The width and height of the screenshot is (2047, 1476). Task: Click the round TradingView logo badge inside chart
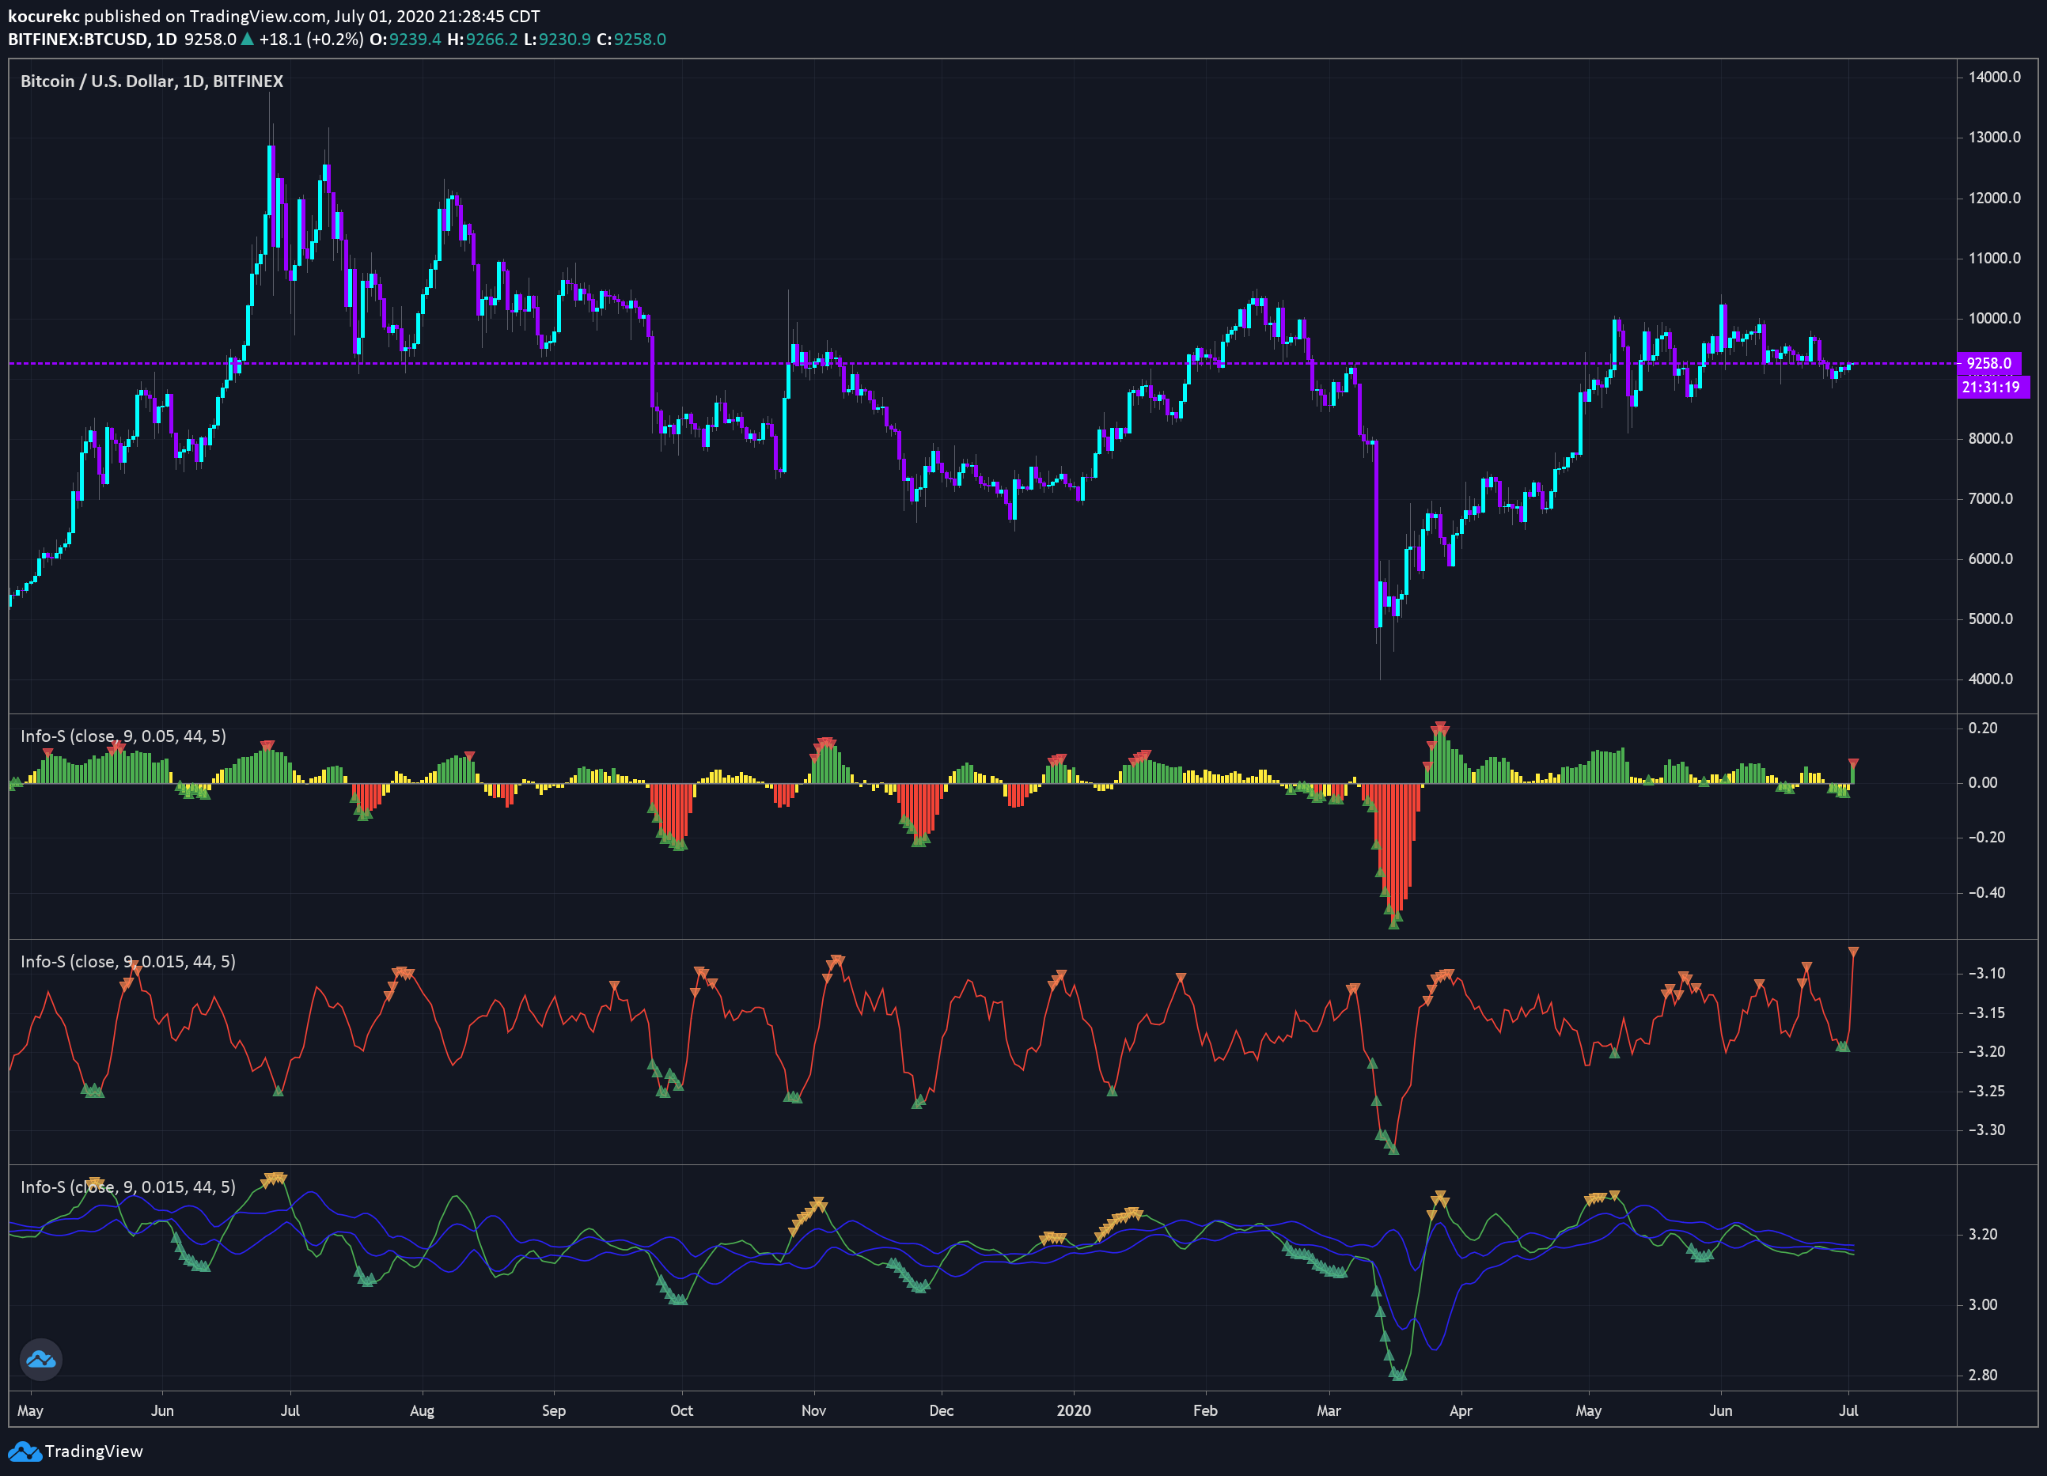(x=40, y=1359)
